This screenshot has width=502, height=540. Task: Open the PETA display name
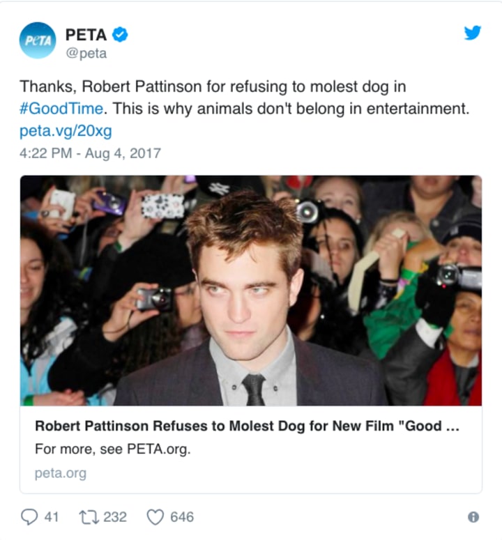tap(86, 34)
